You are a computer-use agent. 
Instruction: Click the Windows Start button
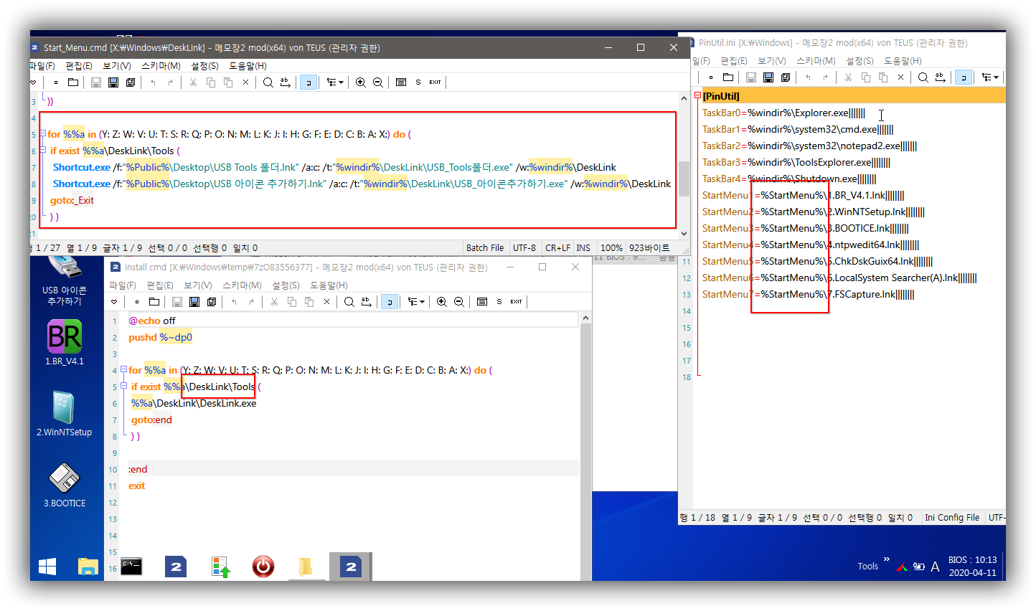pyautogui.click(x=47, y=567)
